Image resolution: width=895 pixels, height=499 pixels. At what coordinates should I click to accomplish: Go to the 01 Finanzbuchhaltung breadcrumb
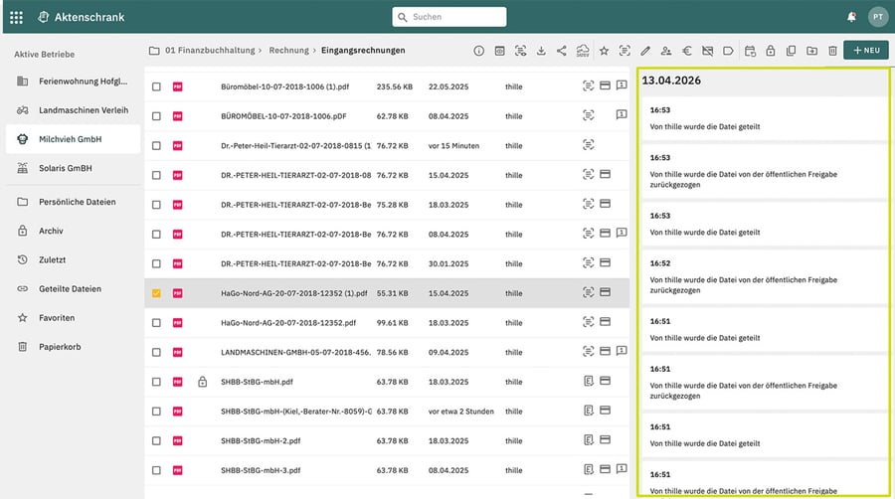[210, 50]
